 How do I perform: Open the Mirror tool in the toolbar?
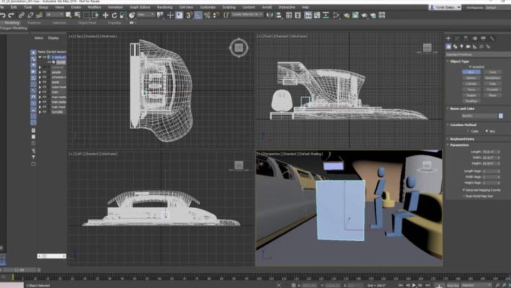coord(269,15)
